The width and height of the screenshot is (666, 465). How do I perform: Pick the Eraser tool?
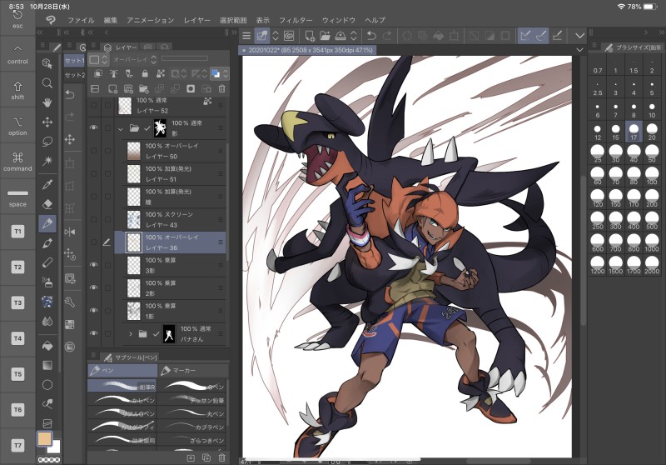pos(47,203)
